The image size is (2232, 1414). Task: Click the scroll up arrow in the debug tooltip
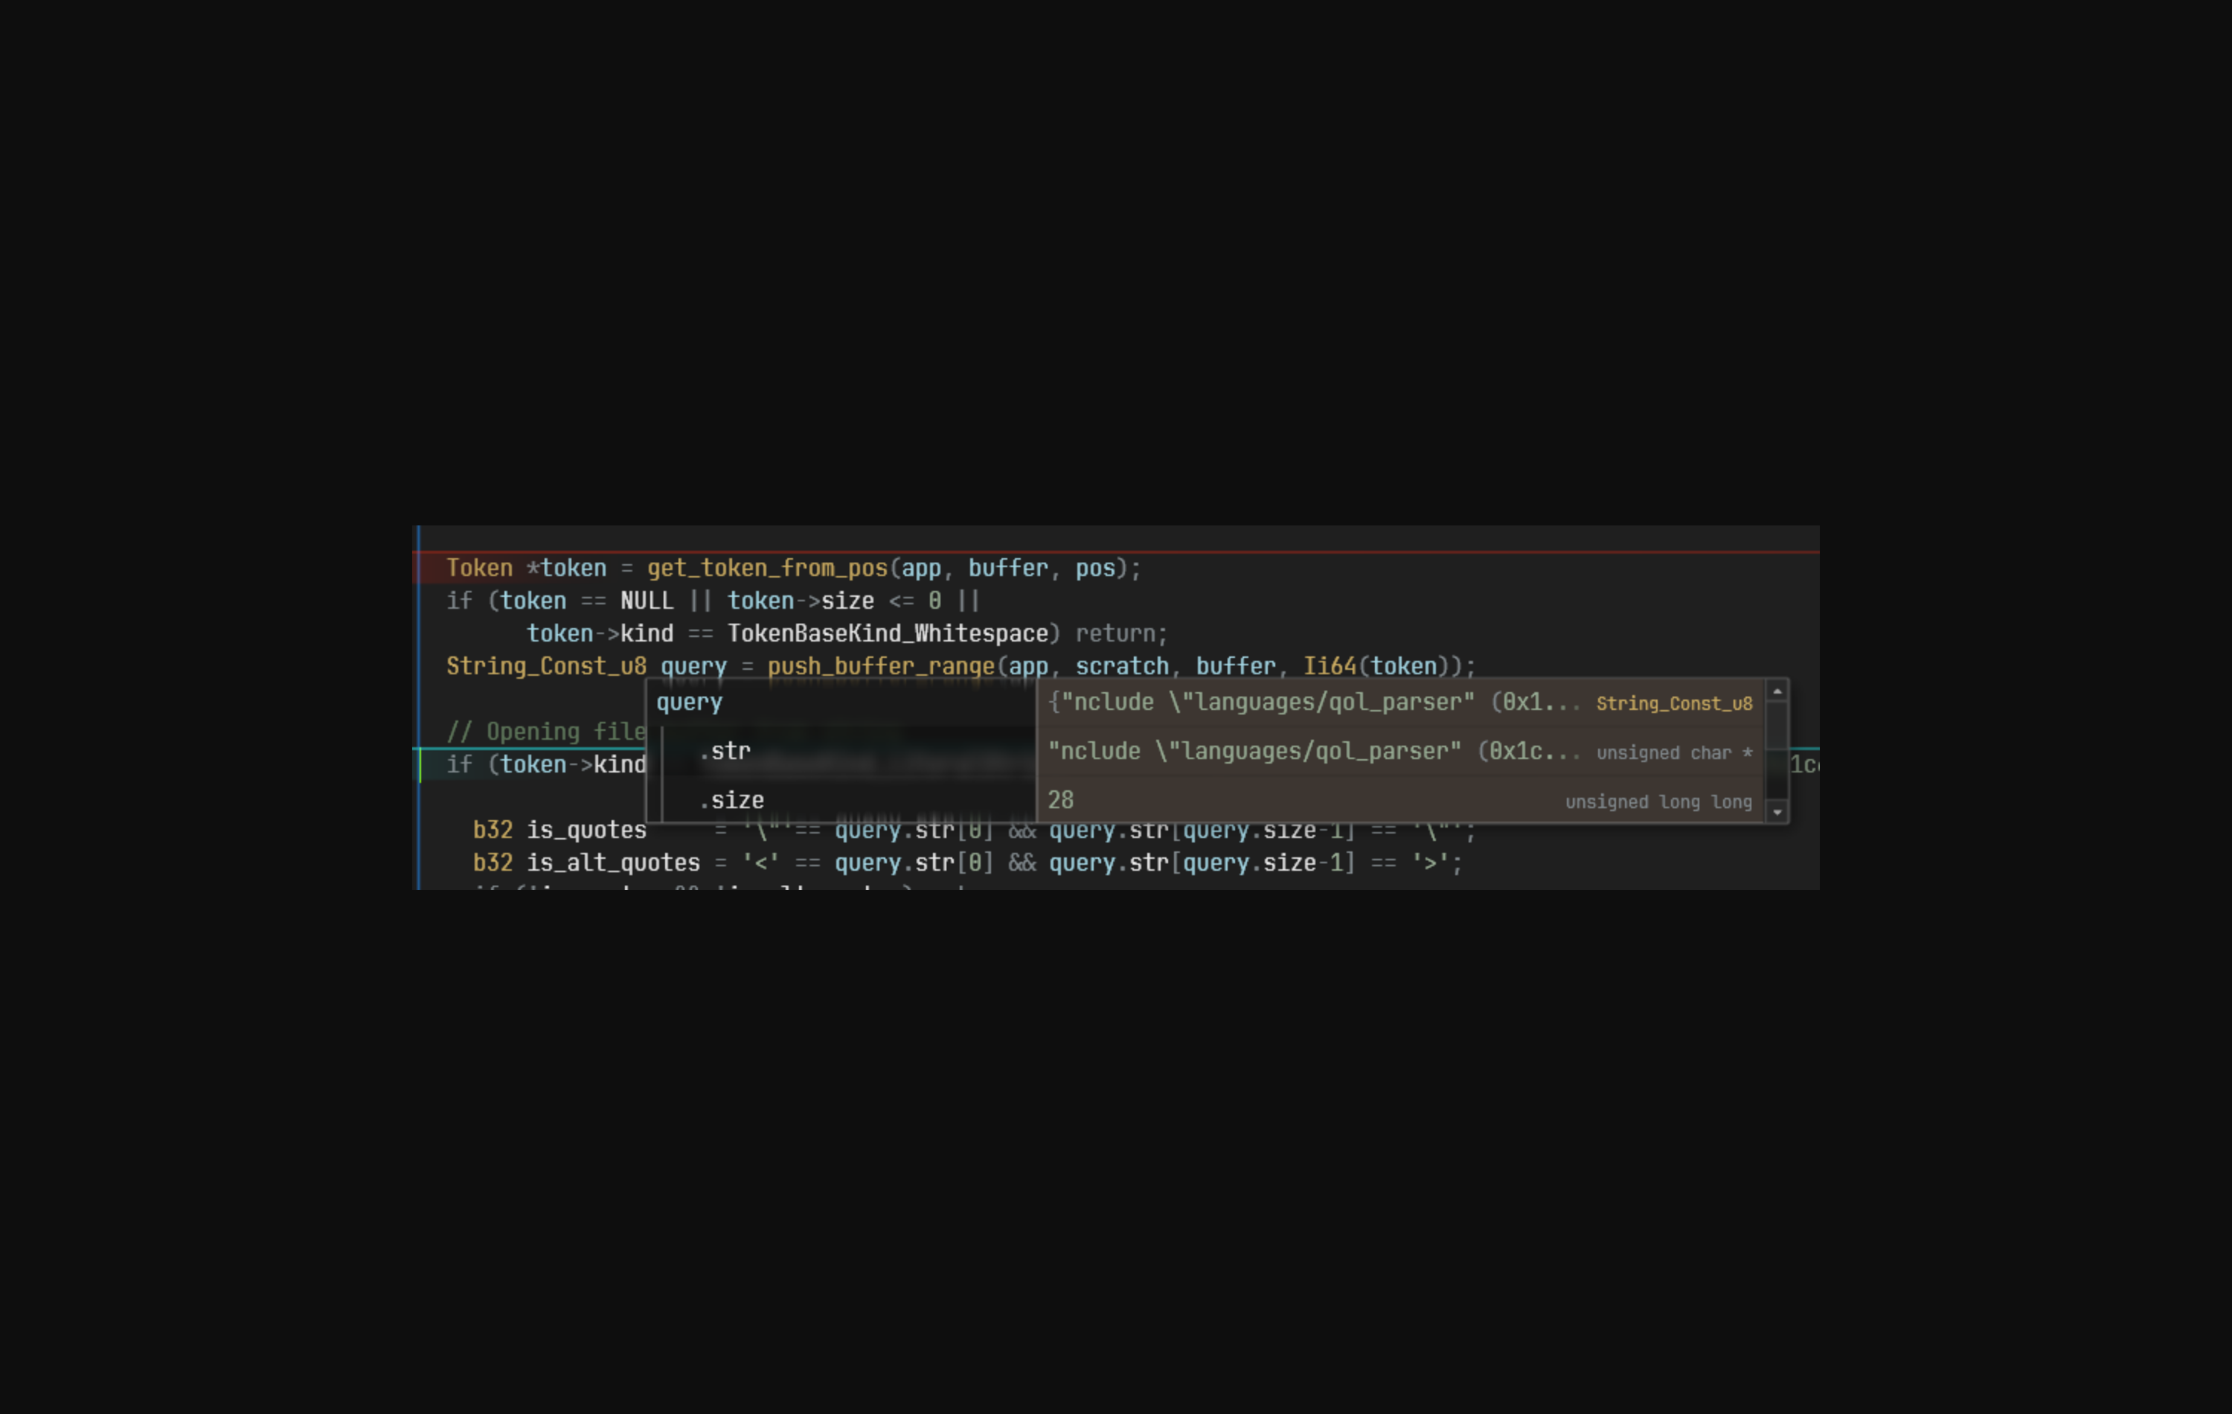(x=1777, y=691)
